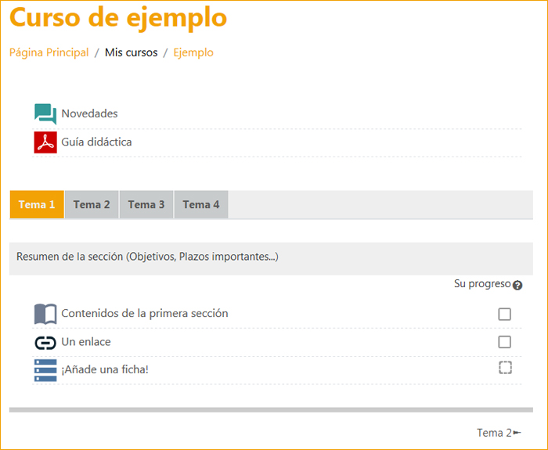Open Contenidos de la primera sección link

tap(144, 314)
